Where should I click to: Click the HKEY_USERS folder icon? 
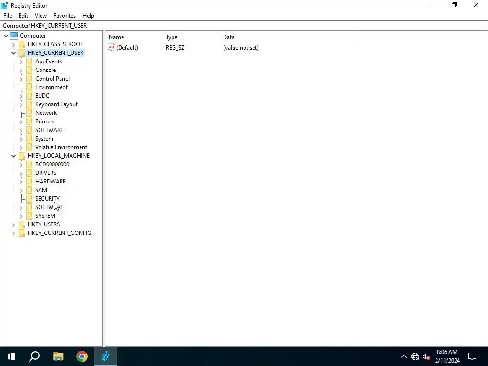point(21,224)
